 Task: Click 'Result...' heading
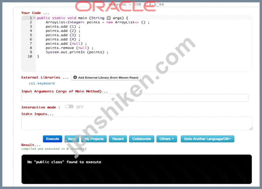click(31, 145)
